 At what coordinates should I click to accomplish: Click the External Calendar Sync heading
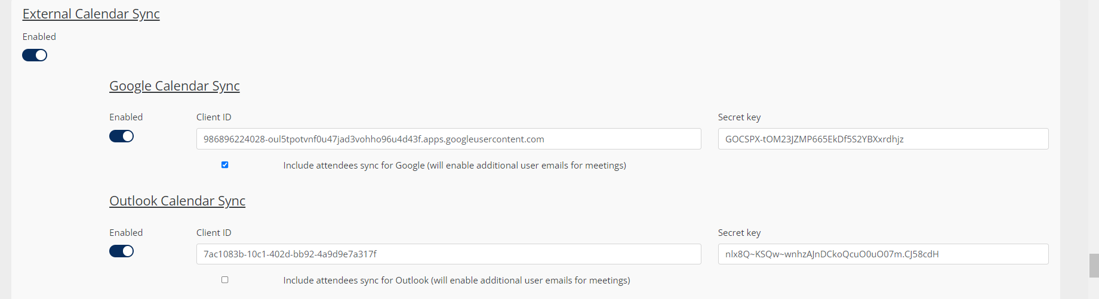pos(91,14)
